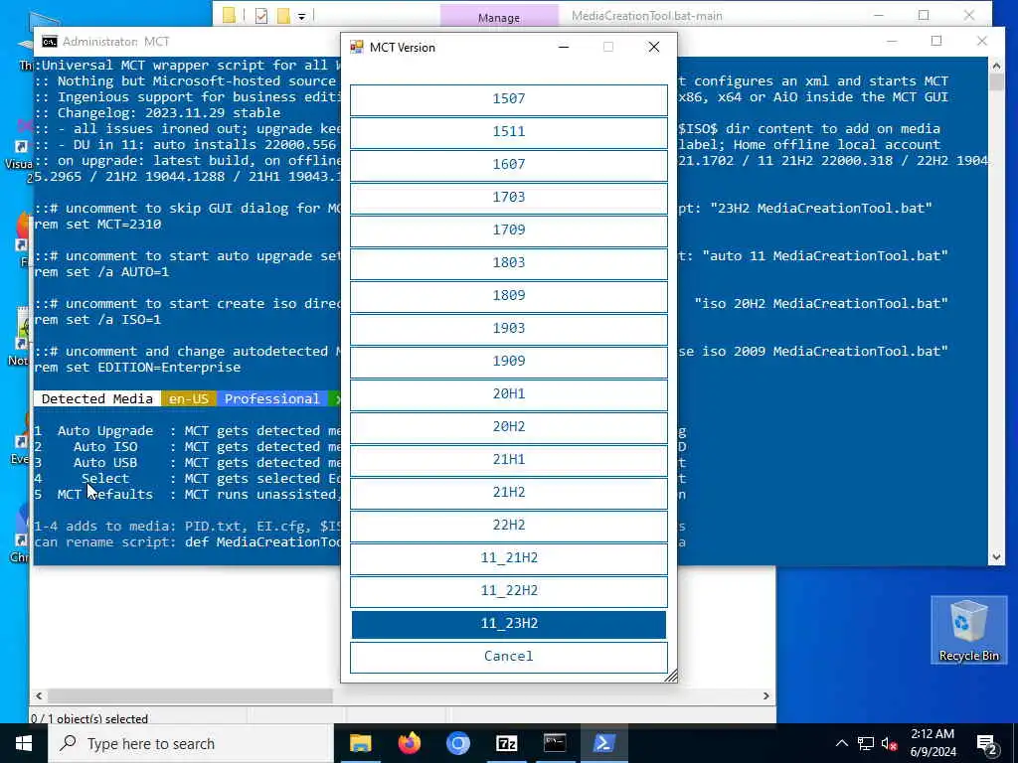Switch to PowerShell taskbar icon

click(603, 743)
